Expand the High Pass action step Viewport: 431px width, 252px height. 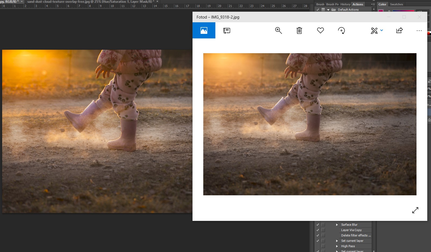coord(337,246)
